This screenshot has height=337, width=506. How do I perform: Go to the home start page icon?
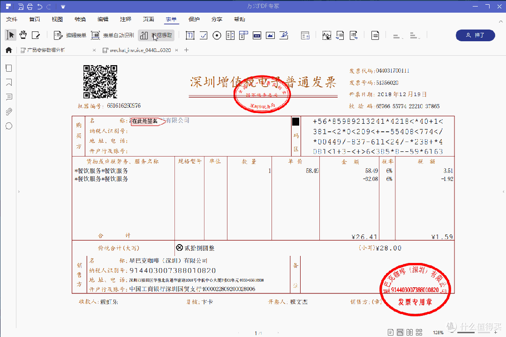(9, 50)
